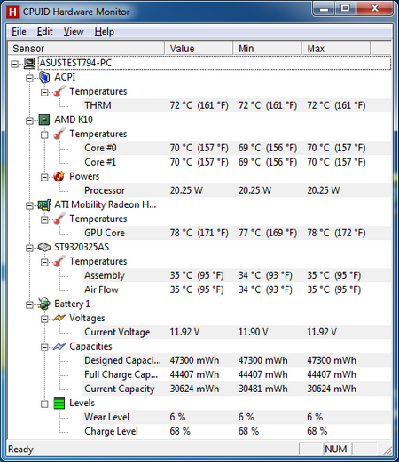
Task: Open the View menu
Action: click(x=74, y=32)
